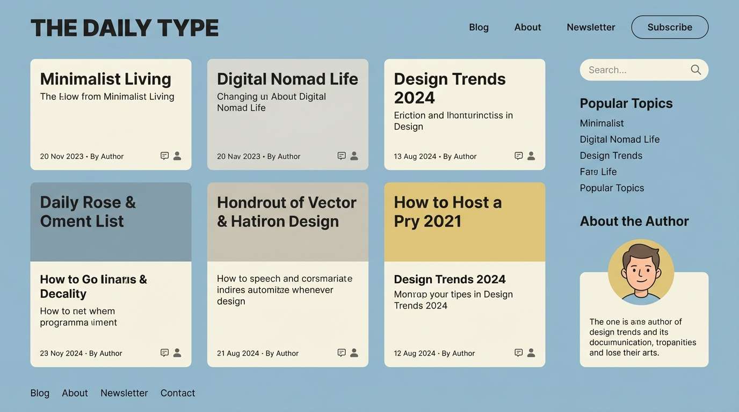Screen dimensions: 739x412
Task: Click author icon on Design Trends 2024 card
Action: 531,156
